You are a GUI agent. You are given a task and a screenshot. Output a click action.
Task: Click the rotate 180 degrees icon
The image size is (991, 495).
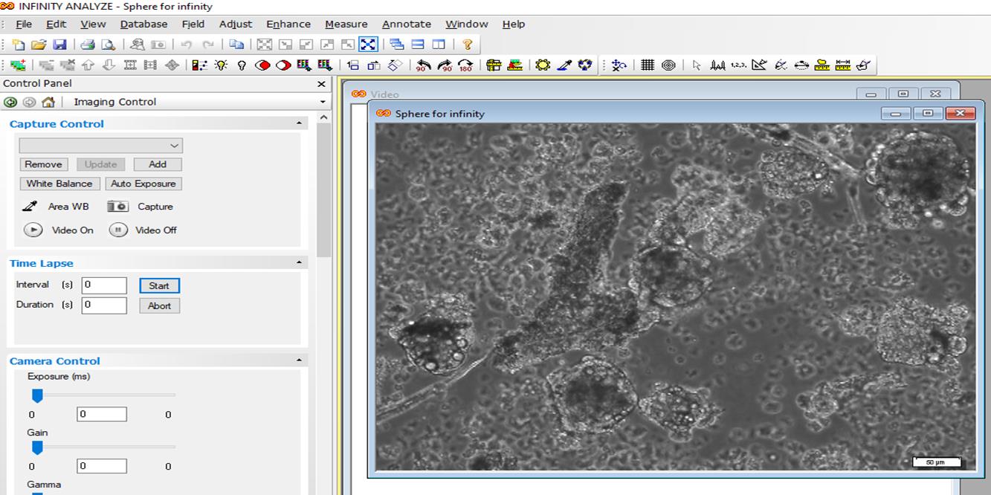click(465, 65)
